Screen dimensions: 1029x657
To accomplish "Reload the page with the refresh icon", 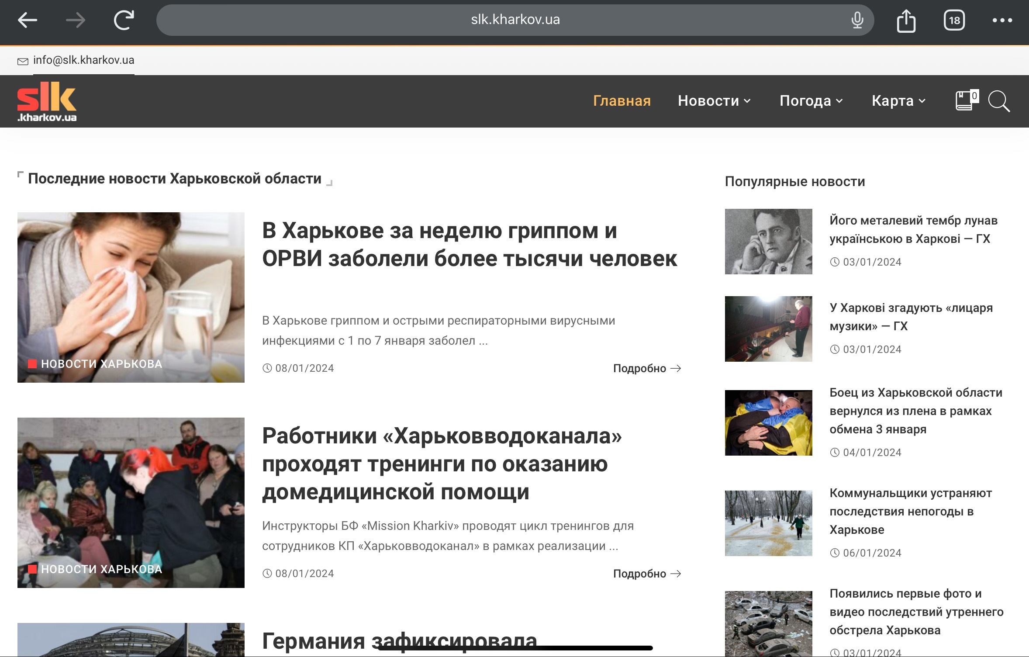I will pyautogui.click(x=124, y=20).
